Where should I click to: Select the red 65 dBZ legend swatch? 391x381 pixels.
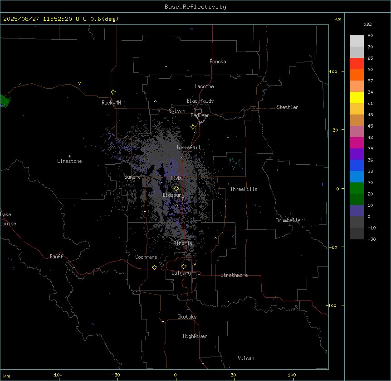click(x=357, y=63)
